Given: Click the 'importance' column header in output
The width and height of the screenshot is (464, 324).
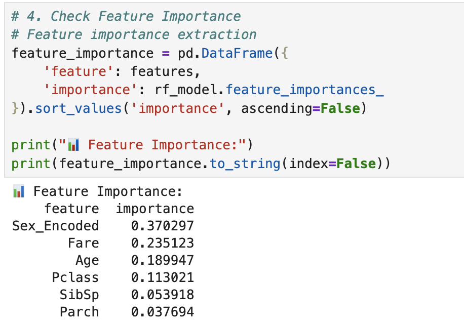Looking at the screenshot, I should pyautogui.click(x=155, y=209).
